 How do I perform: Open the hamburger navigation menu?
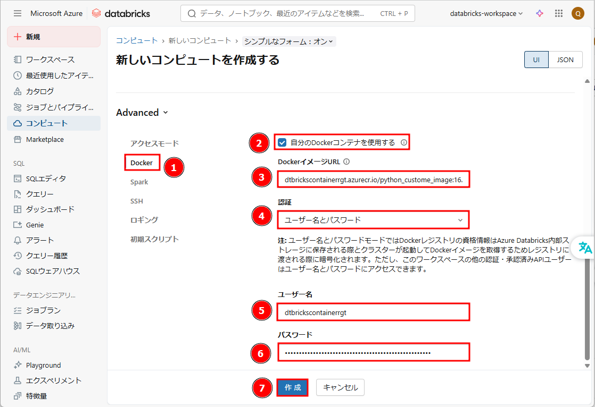pyautogui.click(x=18, y=13)
